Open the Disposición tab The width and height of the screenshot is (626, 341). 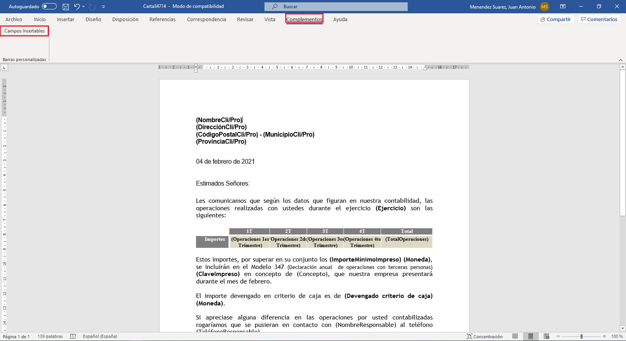click(x=125, y=19)
